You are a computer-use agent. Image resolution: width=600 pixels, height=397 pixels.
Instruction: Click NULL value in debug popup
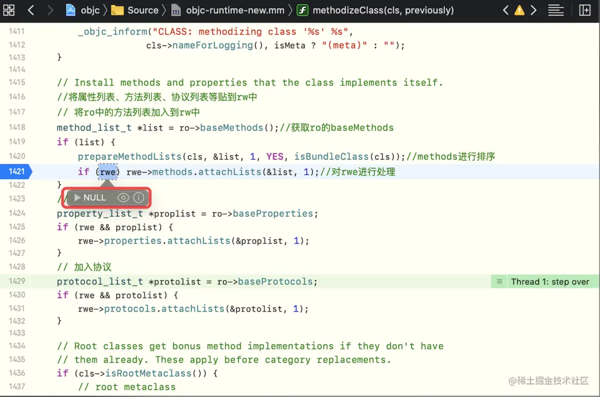94,198
